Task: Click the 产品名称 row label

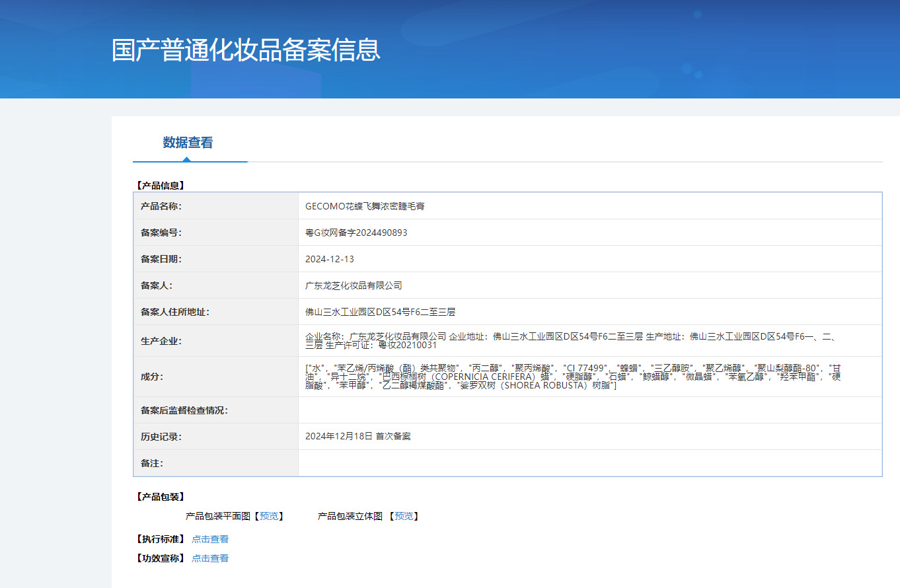Action: tap(161, 206)
